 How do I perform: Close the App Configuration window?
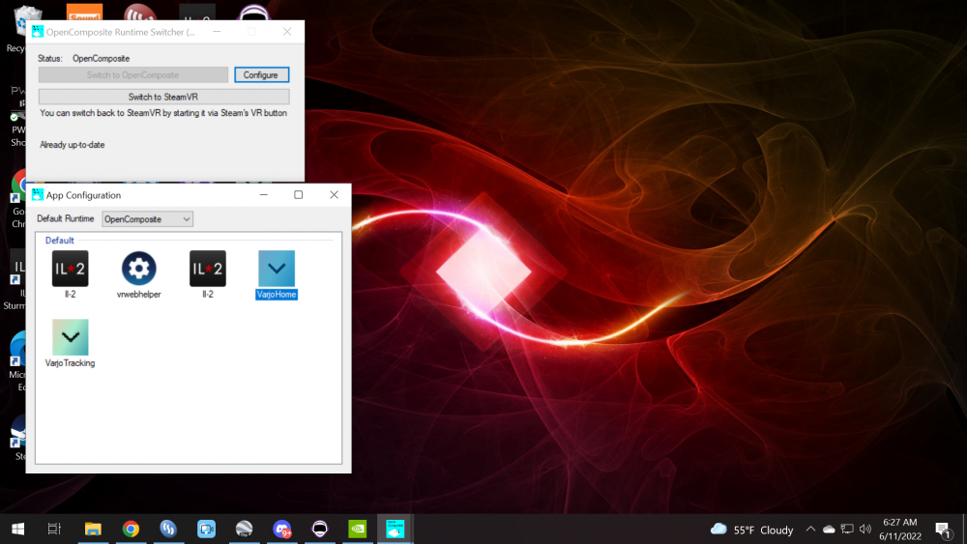pos(334,195)
